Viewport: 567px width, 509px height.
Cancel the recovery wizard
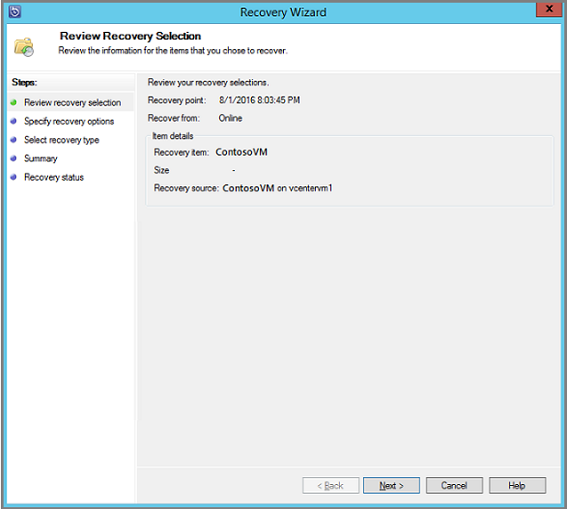coord(454,485)
